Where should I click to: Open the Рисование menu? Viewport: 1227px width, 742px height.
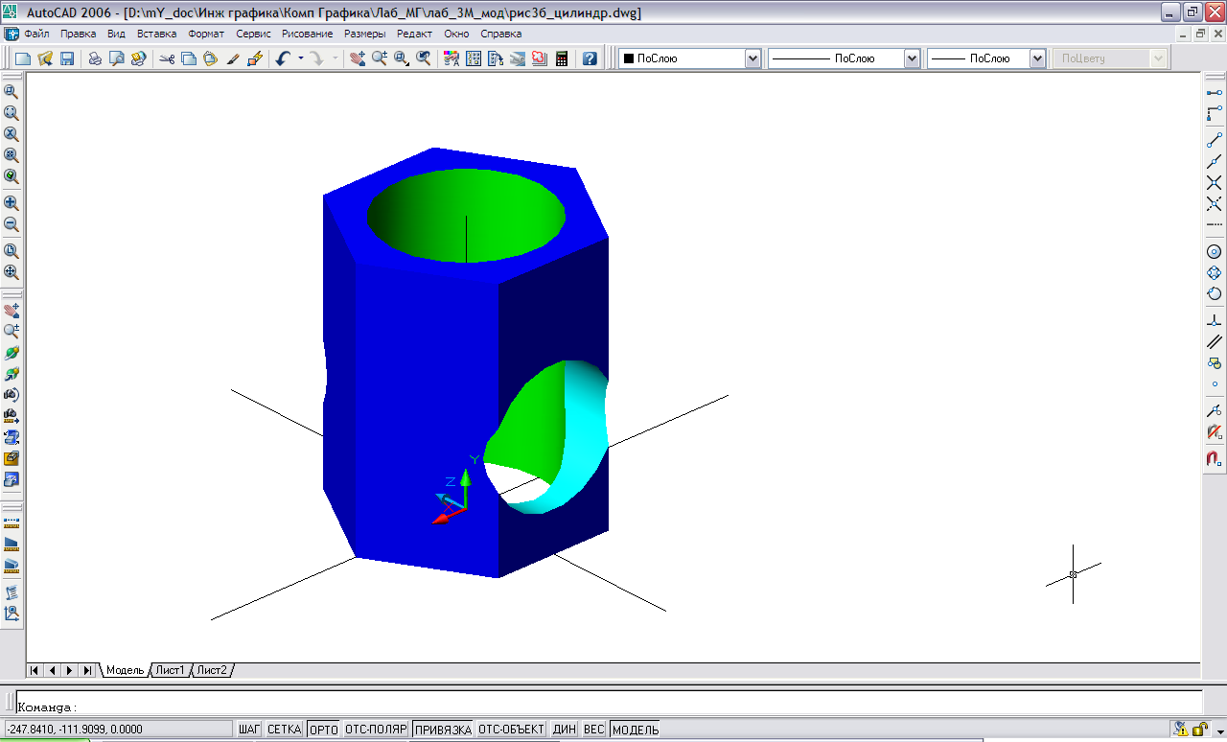tap(308, 34)
